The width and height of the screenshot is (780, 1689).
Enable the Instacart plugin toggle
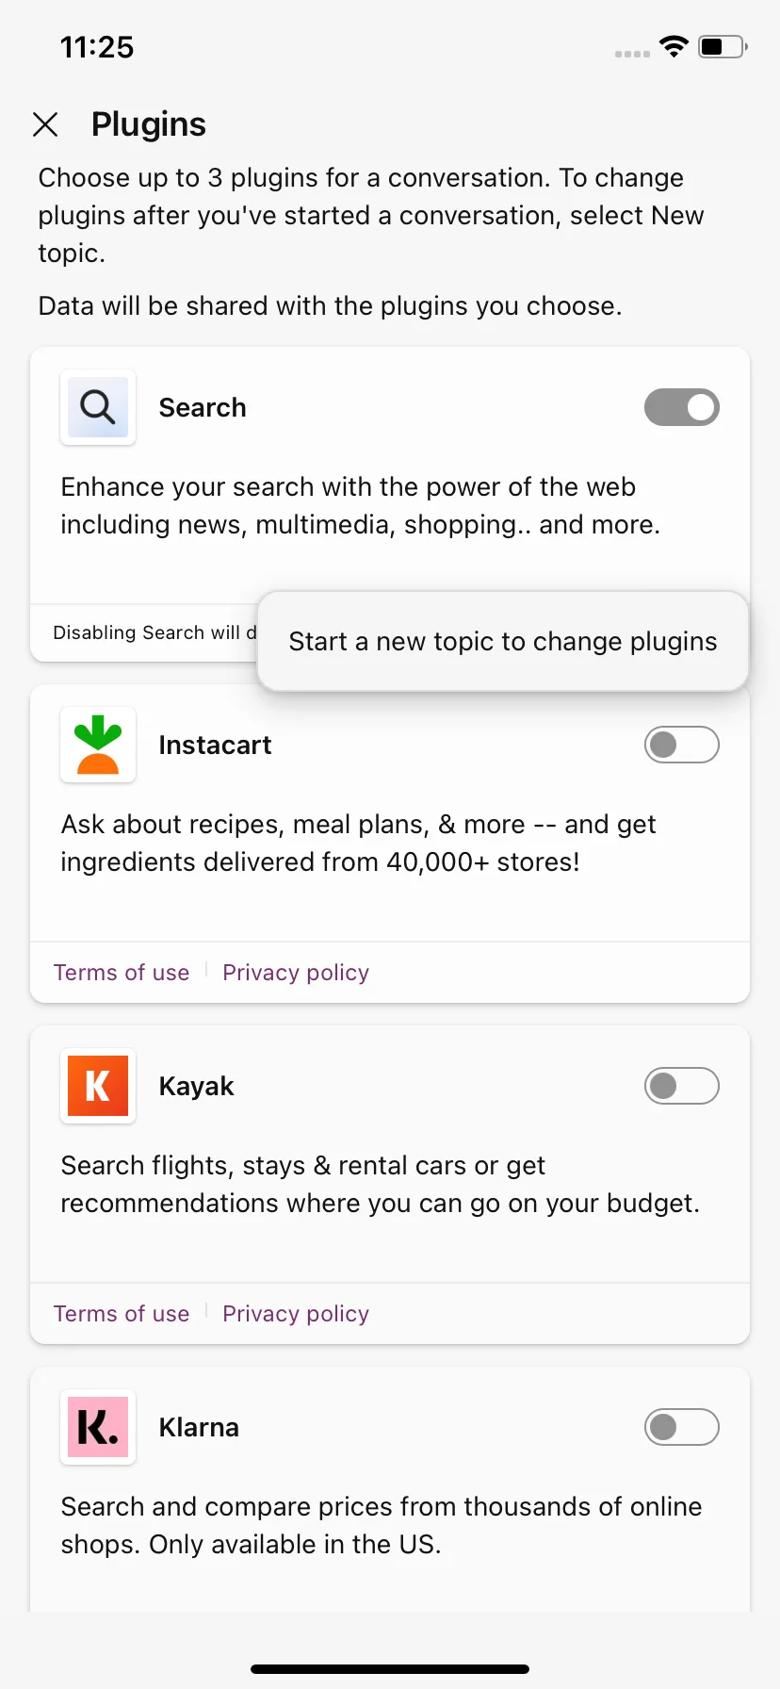(682, 745)
